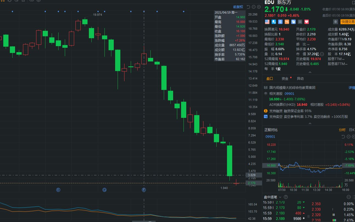Click the orange margin financing coin icon
355x222 pixels.
pos(266,111)
